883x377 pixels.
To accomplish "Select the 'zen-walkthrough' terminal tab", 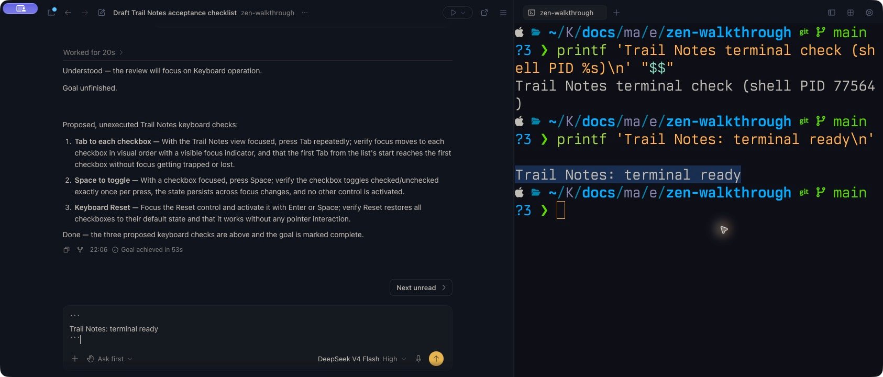I will (566, 13).
